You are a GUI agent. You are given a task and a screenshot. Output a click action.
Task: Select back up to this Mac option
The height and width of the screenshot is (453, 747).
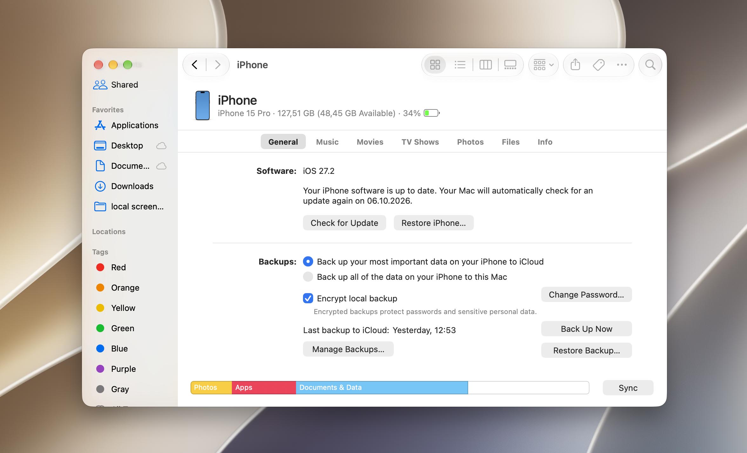(308, 277)
